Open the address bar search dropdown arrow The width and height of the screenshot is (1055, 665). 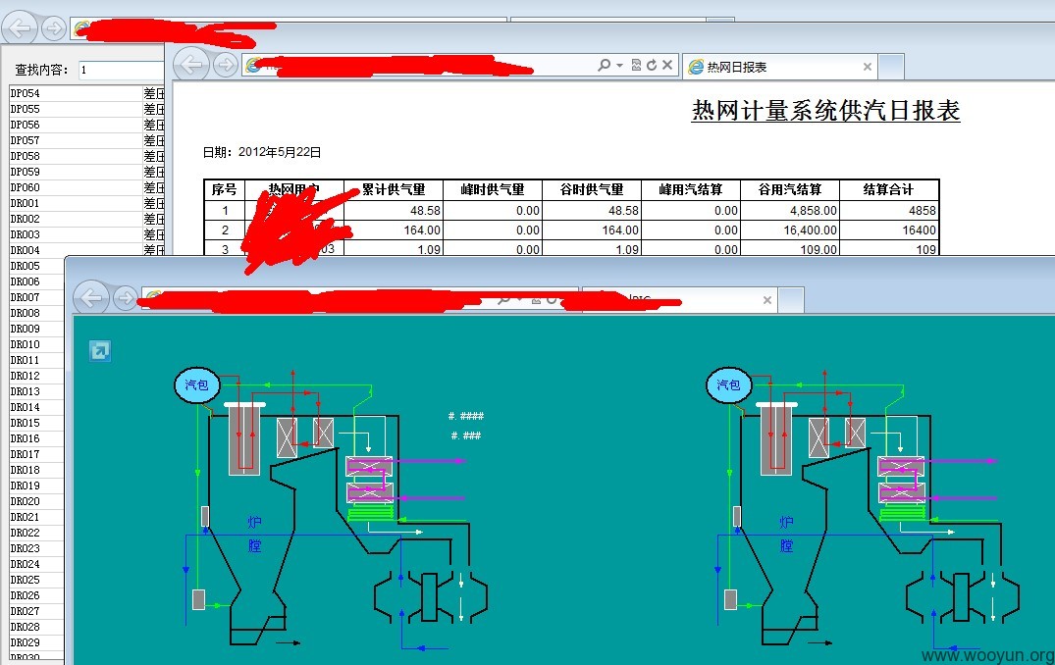pyautogui.click(x=619, y=65)
